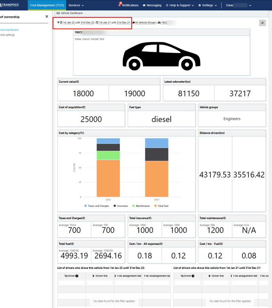Toggle the Insurance legend item
This screenshot has width=272, height=308.
coord(121,206)
